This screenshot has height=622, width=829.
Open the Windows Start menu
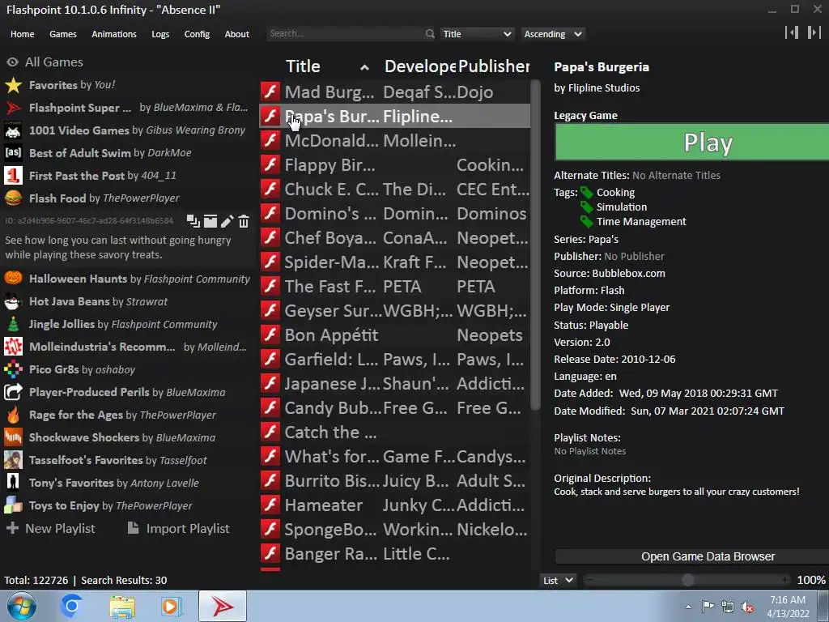[x=21, y=606]
